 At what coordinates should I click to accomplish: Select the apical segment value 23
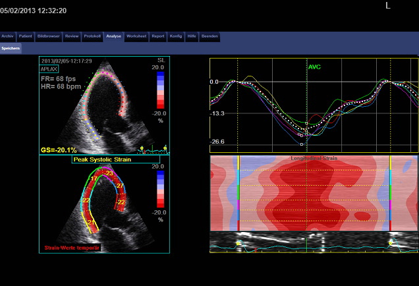(x=109, y=173)
